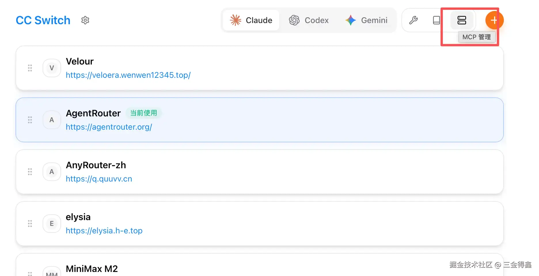The image size is (539, 276).
Task: Switch to the Claude tab
Action: pyautogui.click(x=251, y=20)
